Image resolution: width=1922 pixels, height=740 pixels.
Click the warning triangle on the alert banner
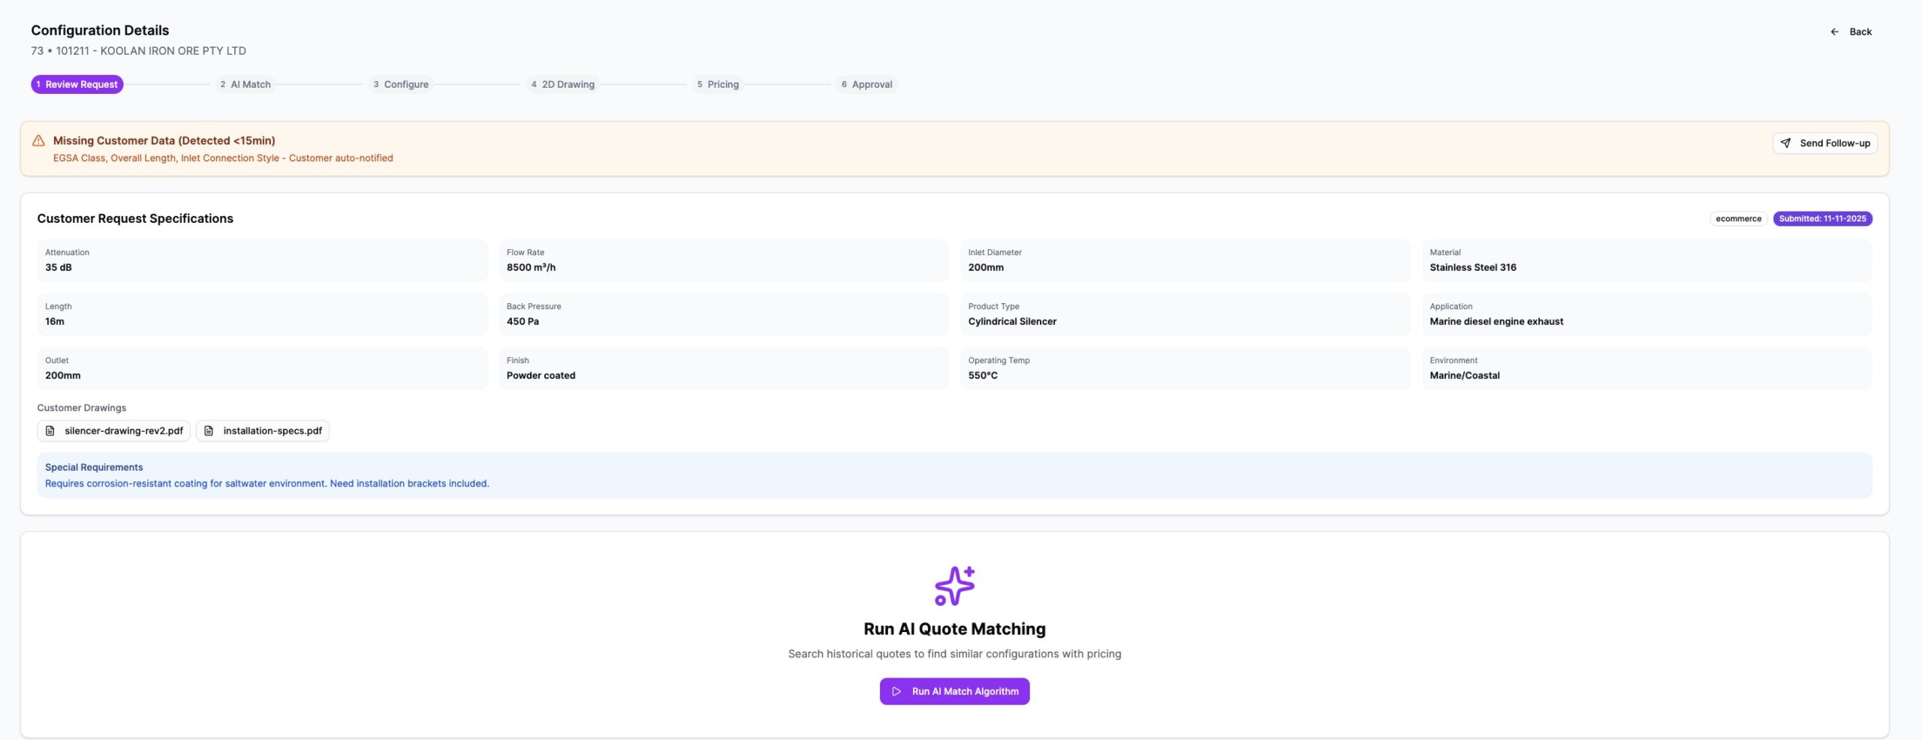38,140
